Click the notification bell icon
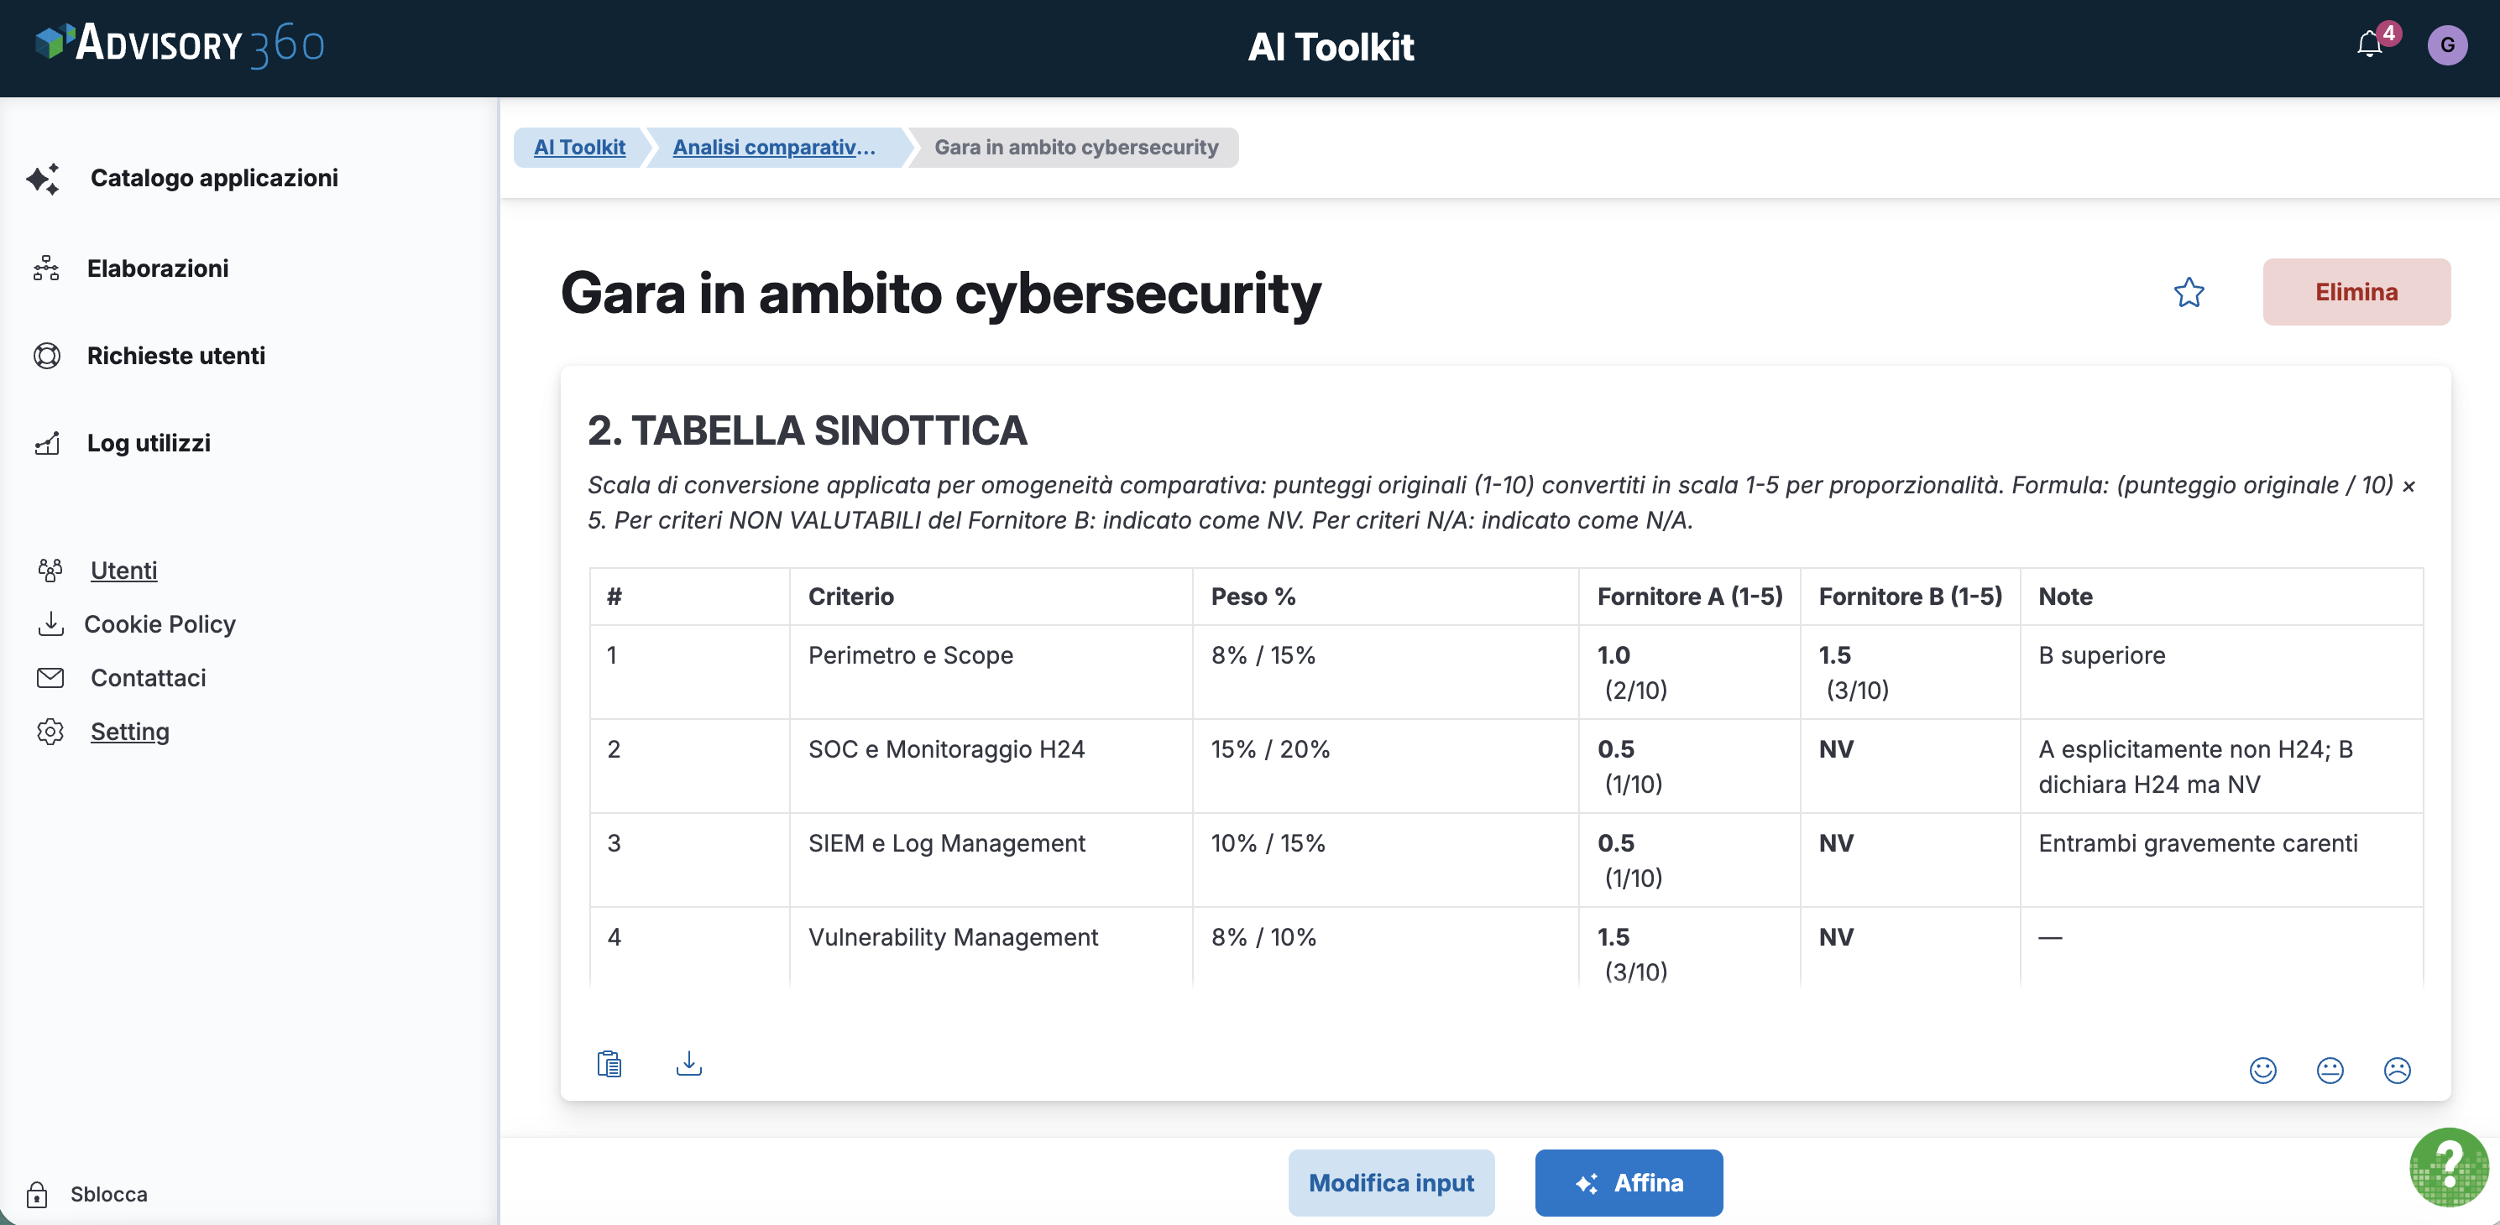This screenshot has height=1225, width=2500. [x=2369, y=44]
